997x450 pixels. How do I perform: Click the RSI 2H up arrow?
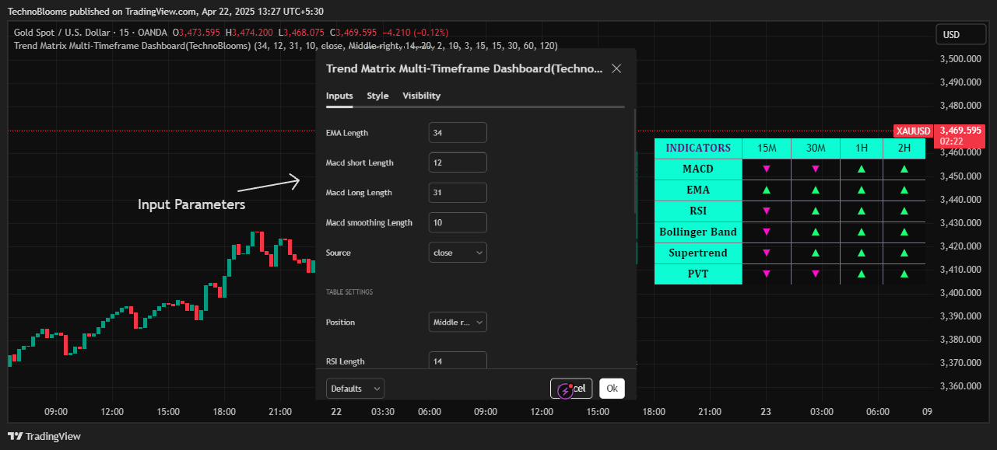pos(904,211)
